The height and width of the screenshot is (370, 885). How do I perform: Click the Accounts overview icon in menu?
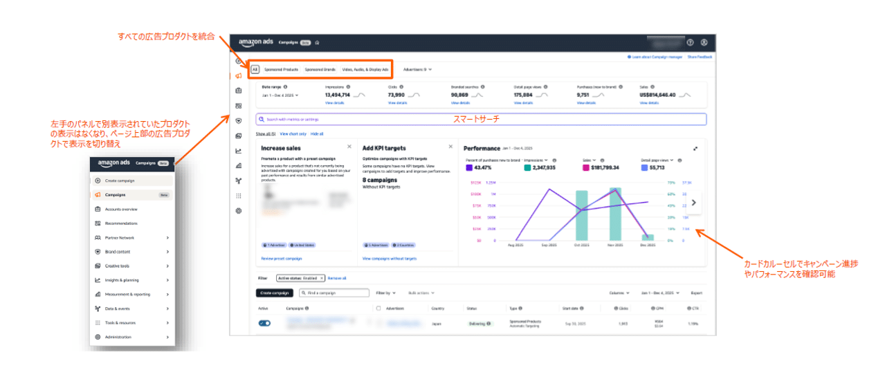(x=98, y=209)
